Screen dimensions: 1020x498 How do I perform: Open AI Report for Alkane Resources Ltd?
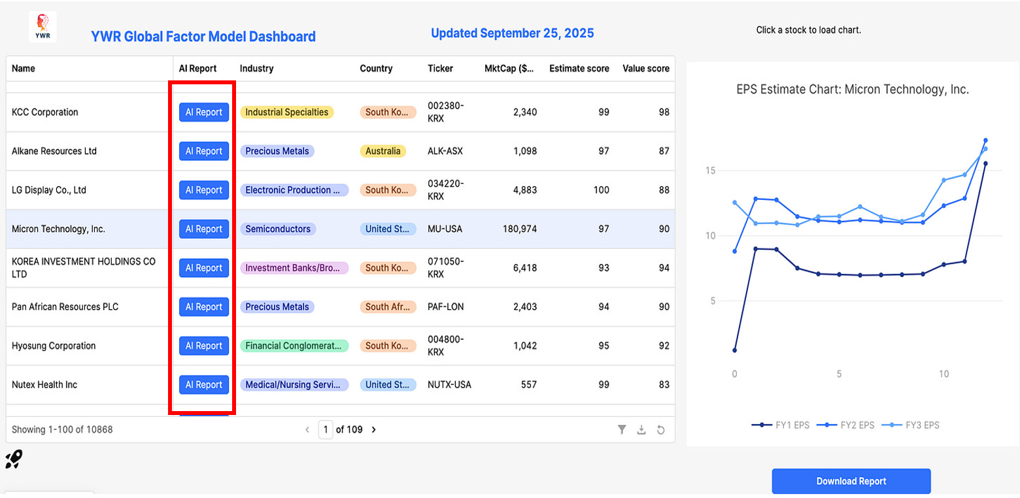pyautogui.click(x=204, y=151)
